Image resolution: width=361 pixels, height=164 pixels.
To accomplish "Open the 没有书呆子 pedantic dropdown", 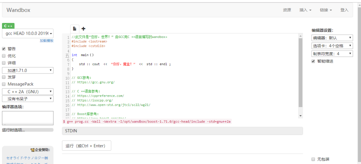I will point(28,99).
